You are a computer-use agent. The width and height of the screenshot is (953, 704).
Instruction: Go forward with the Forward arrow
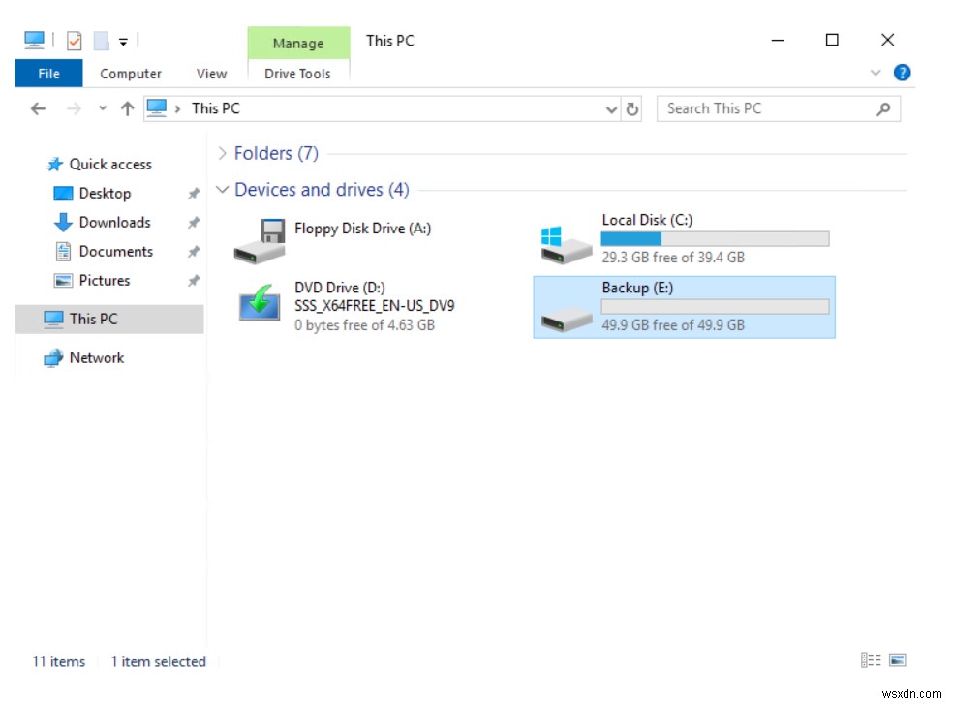pos(74,108)
